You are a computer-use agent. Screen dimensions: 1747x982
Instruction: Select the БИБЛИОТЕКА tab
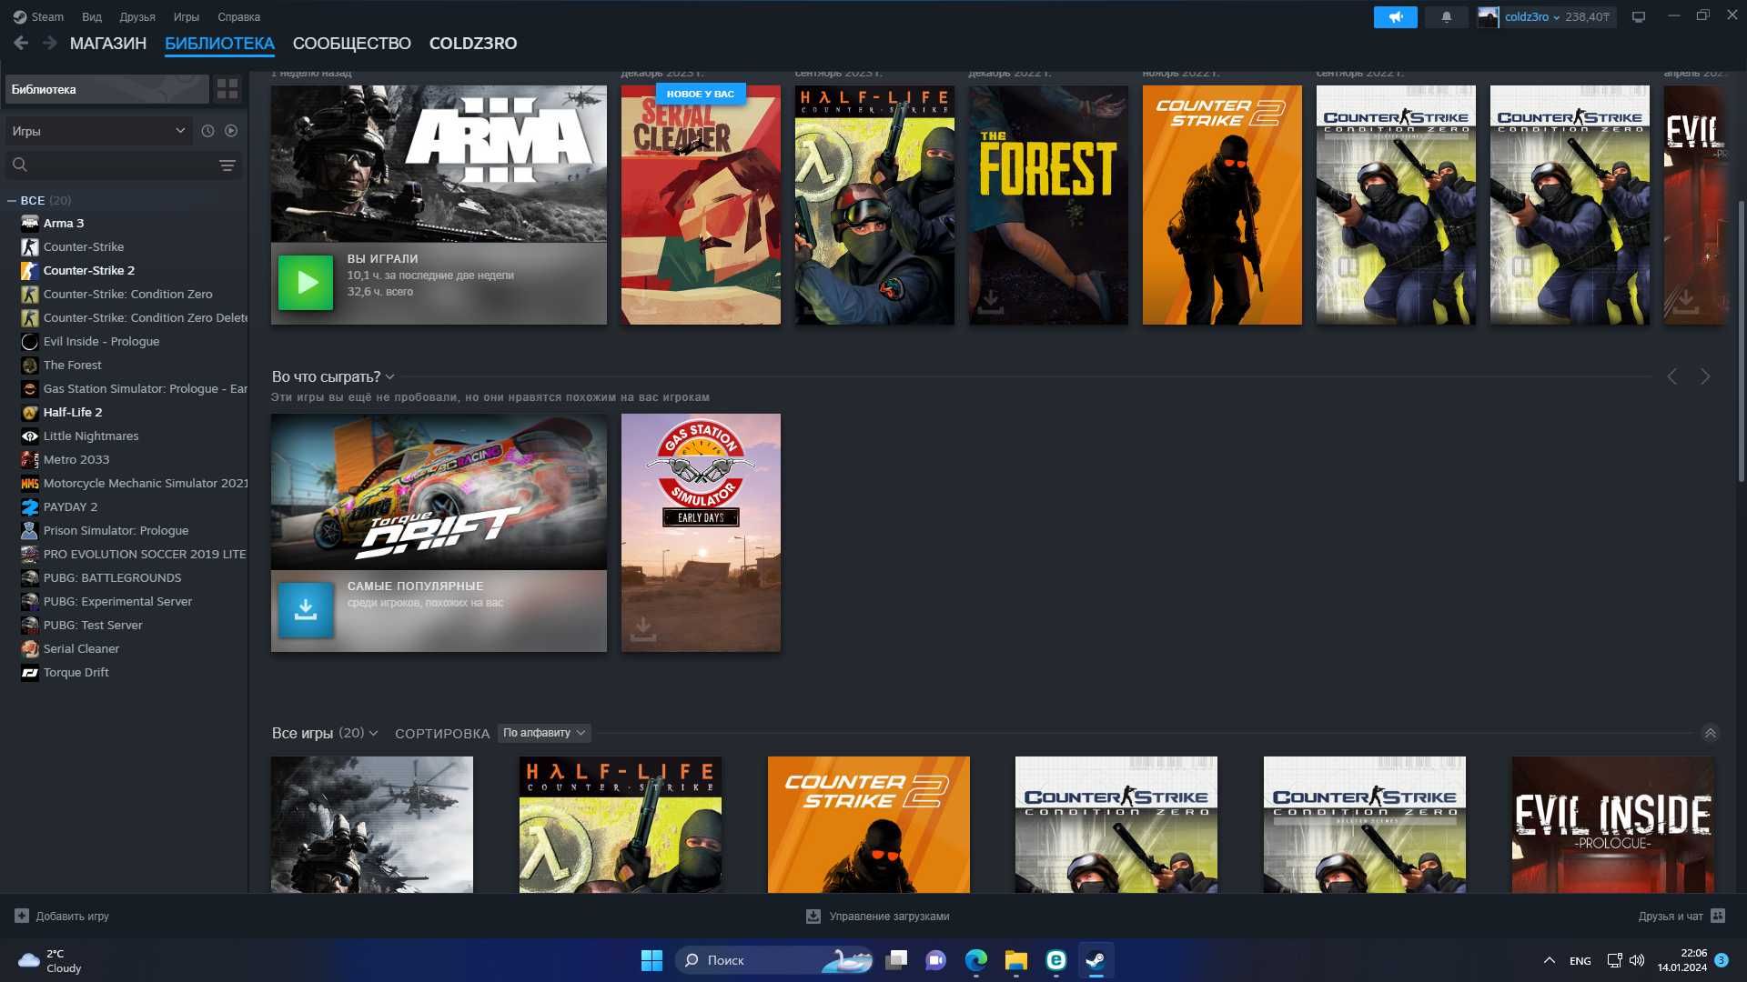tap(219, 42)
